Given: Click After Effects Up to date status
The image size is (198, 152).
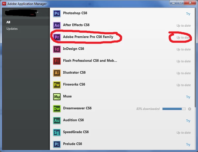Looking at the screenshot, I should (x=184, y=26).
